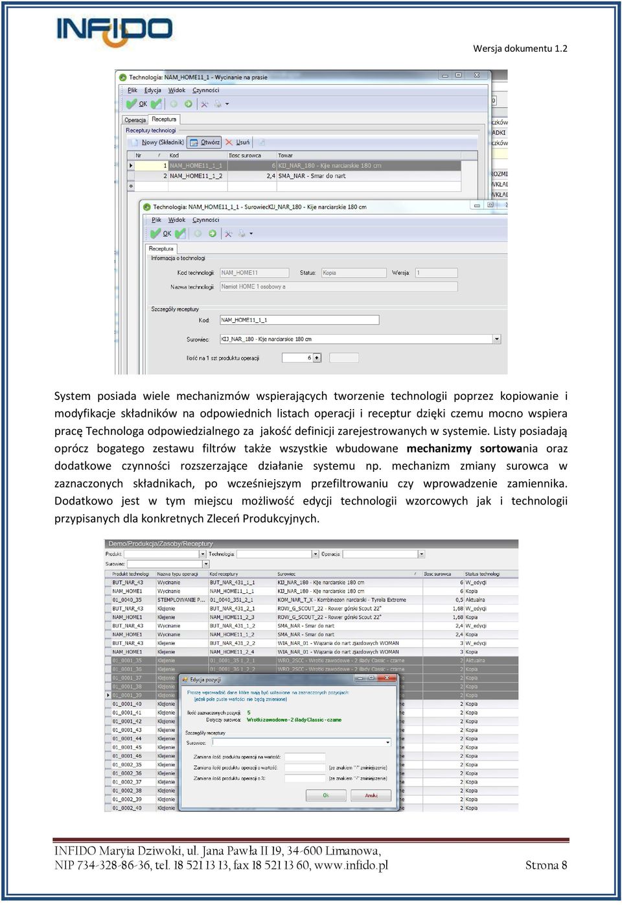Viewport: 622px width, 905px height.
Task: Click grey back arrow in Surowiec KIJ_NAR_180 toolbar
Action: (x=198, y=233)
